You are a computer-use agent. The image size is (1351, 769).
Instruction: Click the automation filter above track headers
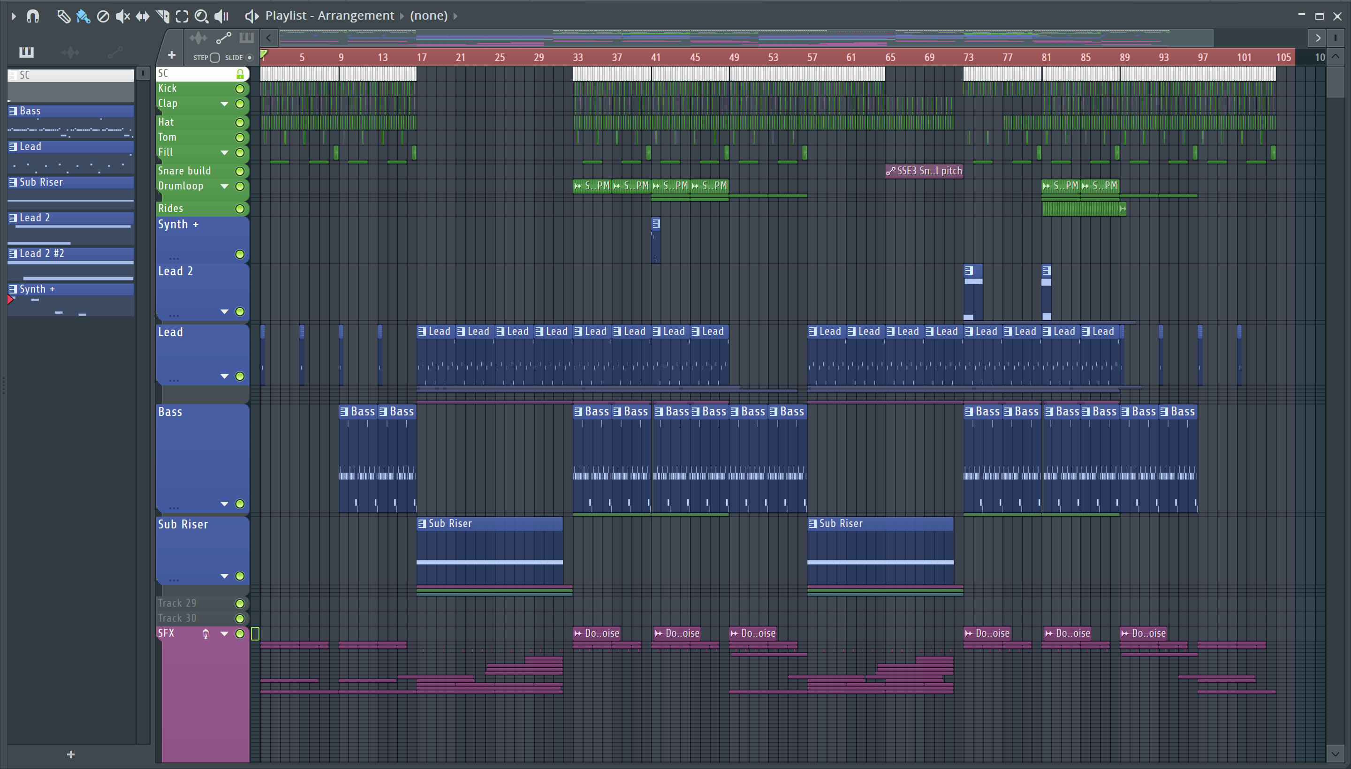click(x=223, y=38)
